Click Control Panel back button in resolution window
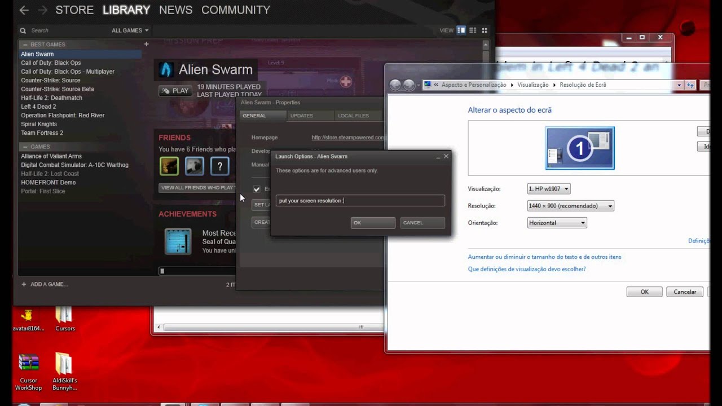Screen dimensions: 722x406 pyautogui.click(x=395, y=85)
